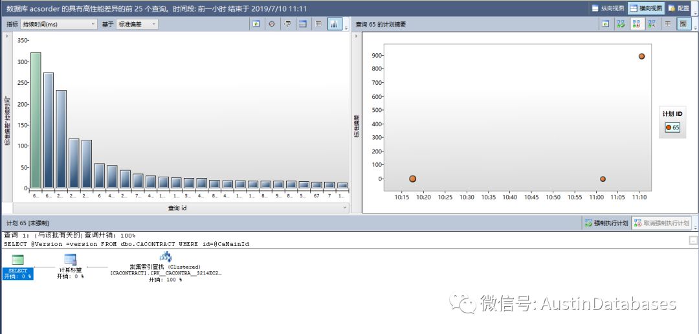Image resolution: width=699 pixels, height=334 pixels.
Task: Click the unforce plan icon in summary toolbar
Action: coord(636,24)
